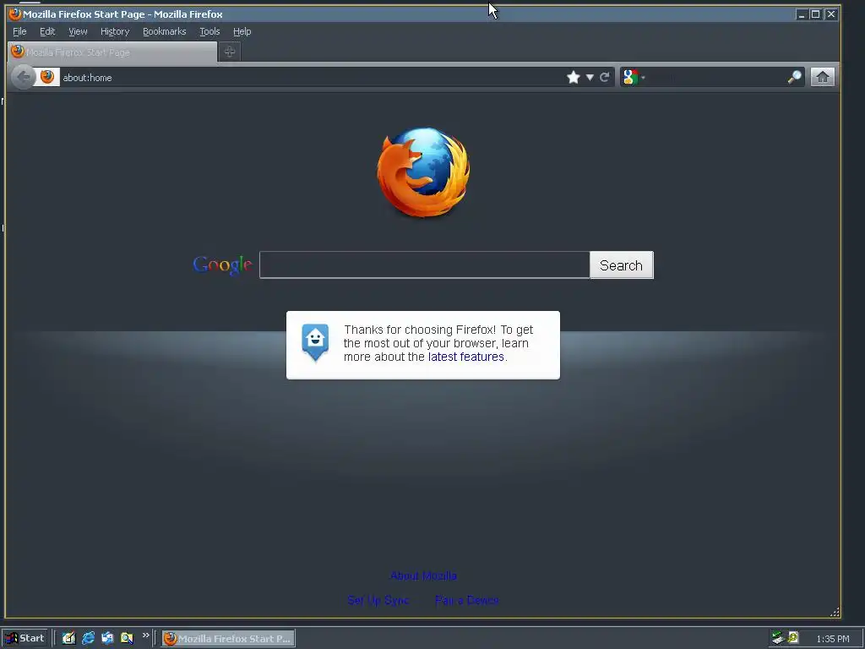Focus the Google search field on page

(424, 265)
